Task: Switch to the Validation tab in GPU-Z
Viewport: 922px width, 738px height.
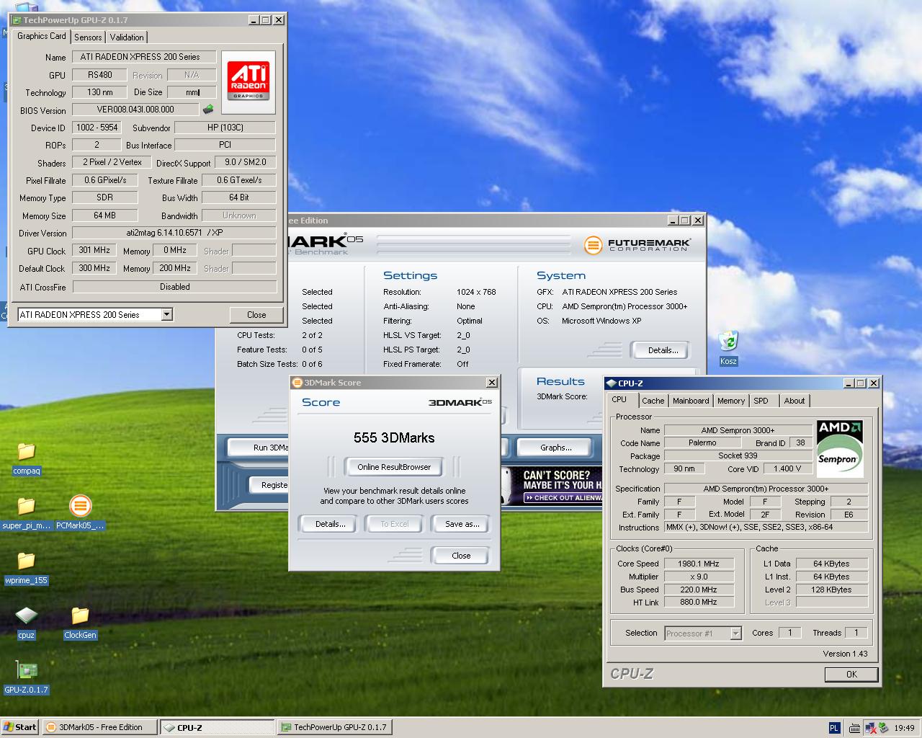Action: [x=127, y=37]
